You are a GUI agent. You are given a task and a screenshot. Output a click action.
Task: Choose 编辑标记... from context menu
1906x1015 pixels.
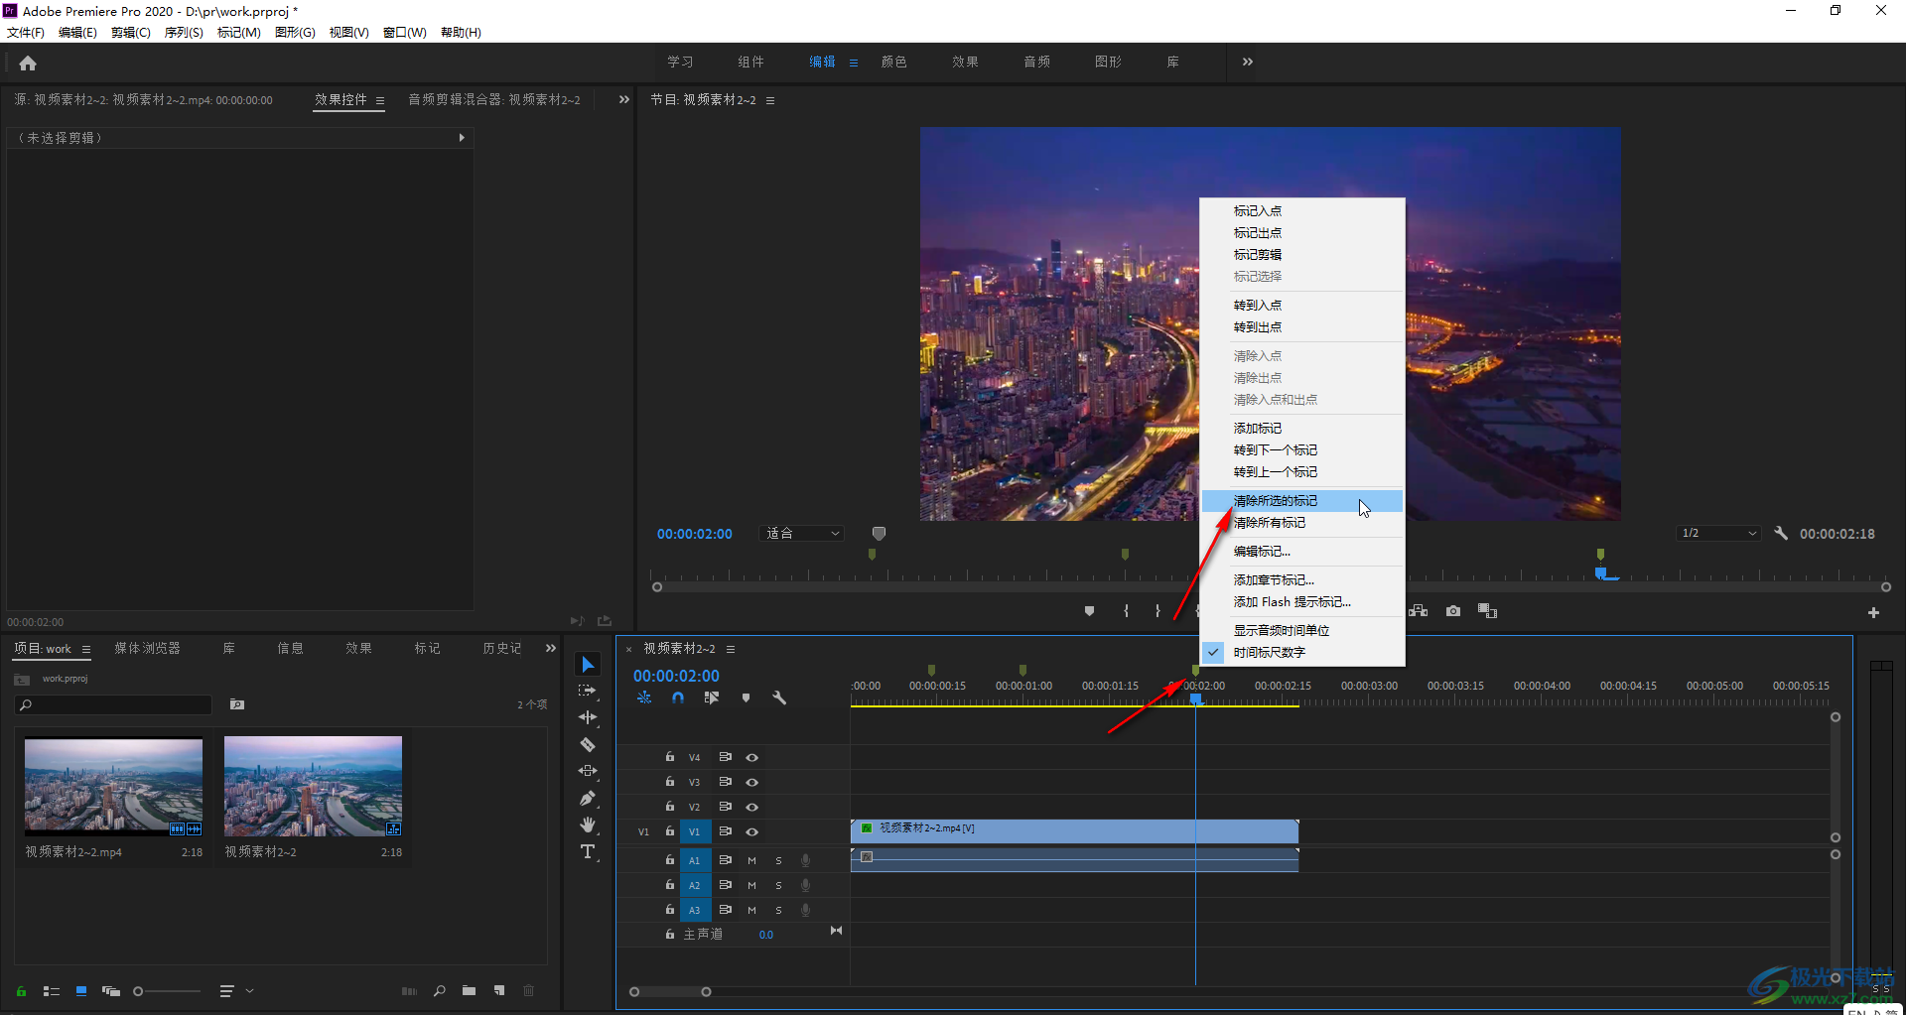[1302, 552]
